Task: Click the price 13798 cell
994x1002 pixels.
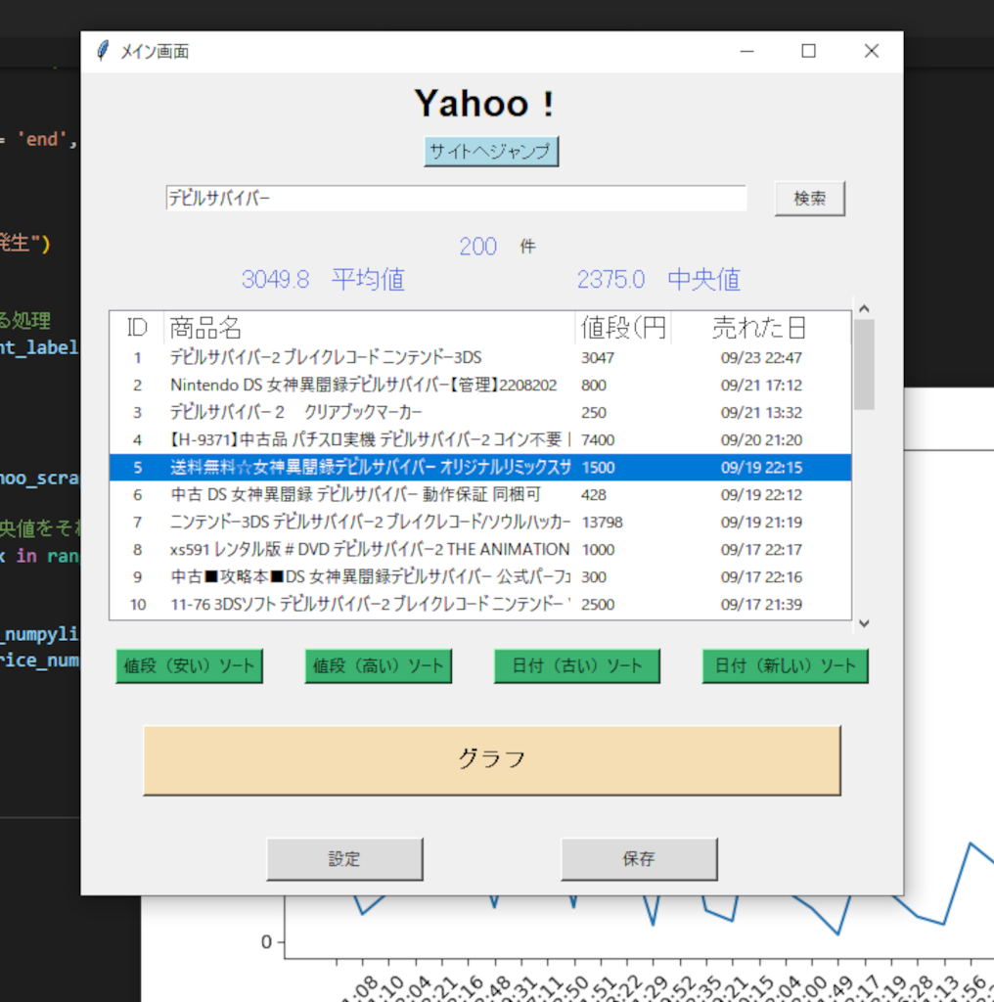Action: click(x=602, y=523)
